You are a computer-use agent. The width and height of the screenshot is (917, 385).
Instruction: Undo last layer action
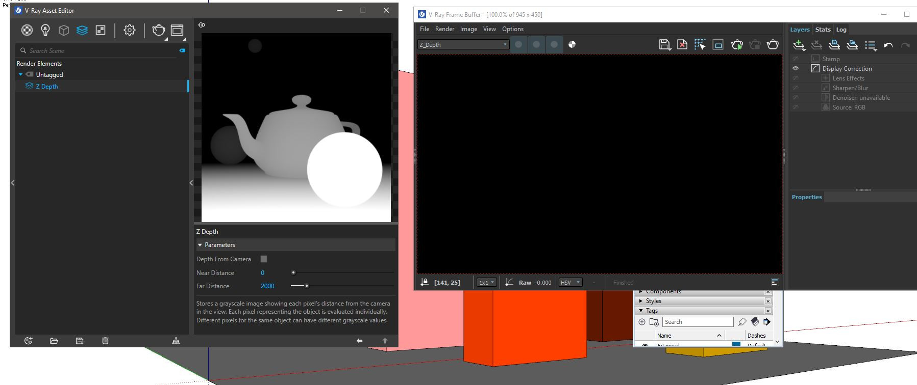pyautogui.click(x=888, y=45)
